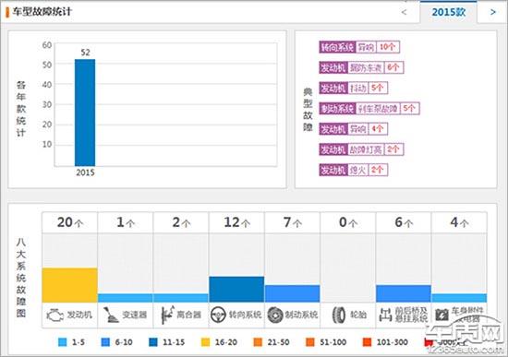The width and height of the screenshot is (508, 357).
Task: Click the blue 制动系统 fault bar
Action: pos(292,294)
